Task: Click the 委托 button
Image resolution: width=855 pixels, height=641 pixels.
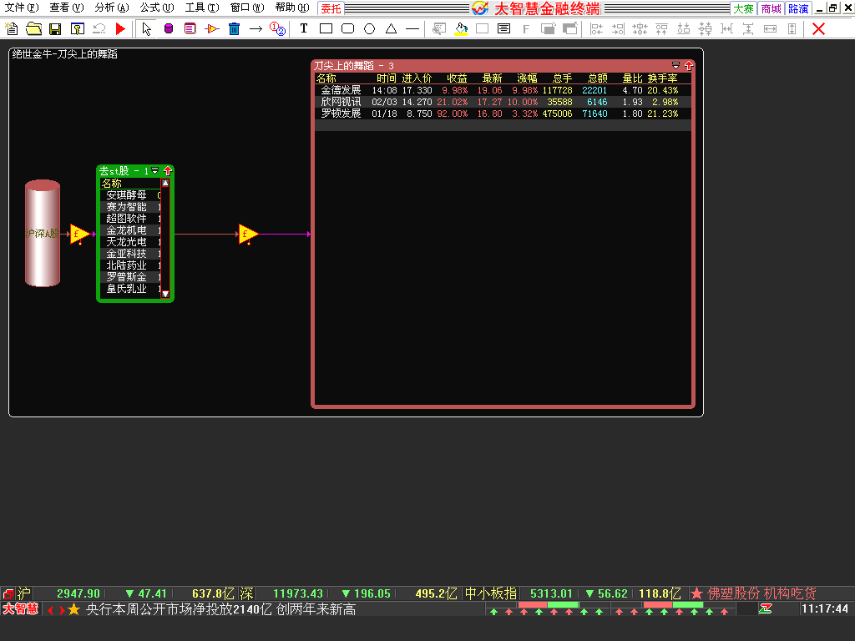Action: [x=331, y=8]
